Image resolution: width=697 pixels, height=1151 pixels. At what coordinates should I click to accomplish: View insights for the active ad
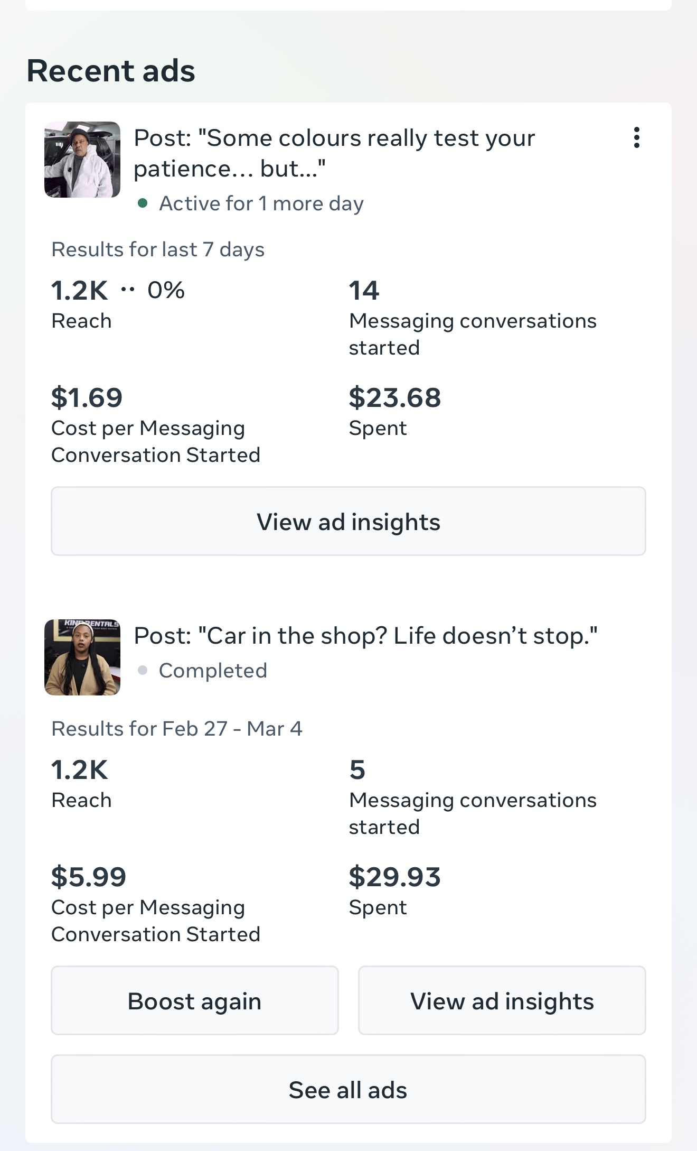(348, 522)
